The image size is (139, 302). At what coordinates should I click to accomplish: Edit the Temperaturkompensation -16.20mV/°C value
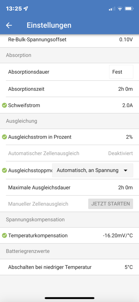coord(118,236)
